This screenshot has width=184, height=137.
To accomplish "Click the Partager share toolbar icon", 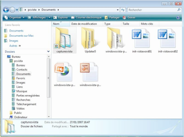I will [106, 18].
